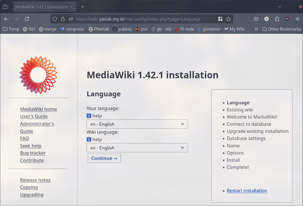Viewport: 303px width, 206px height.
Task: Open a new tab with the plus button
Action: pos(83,7)
